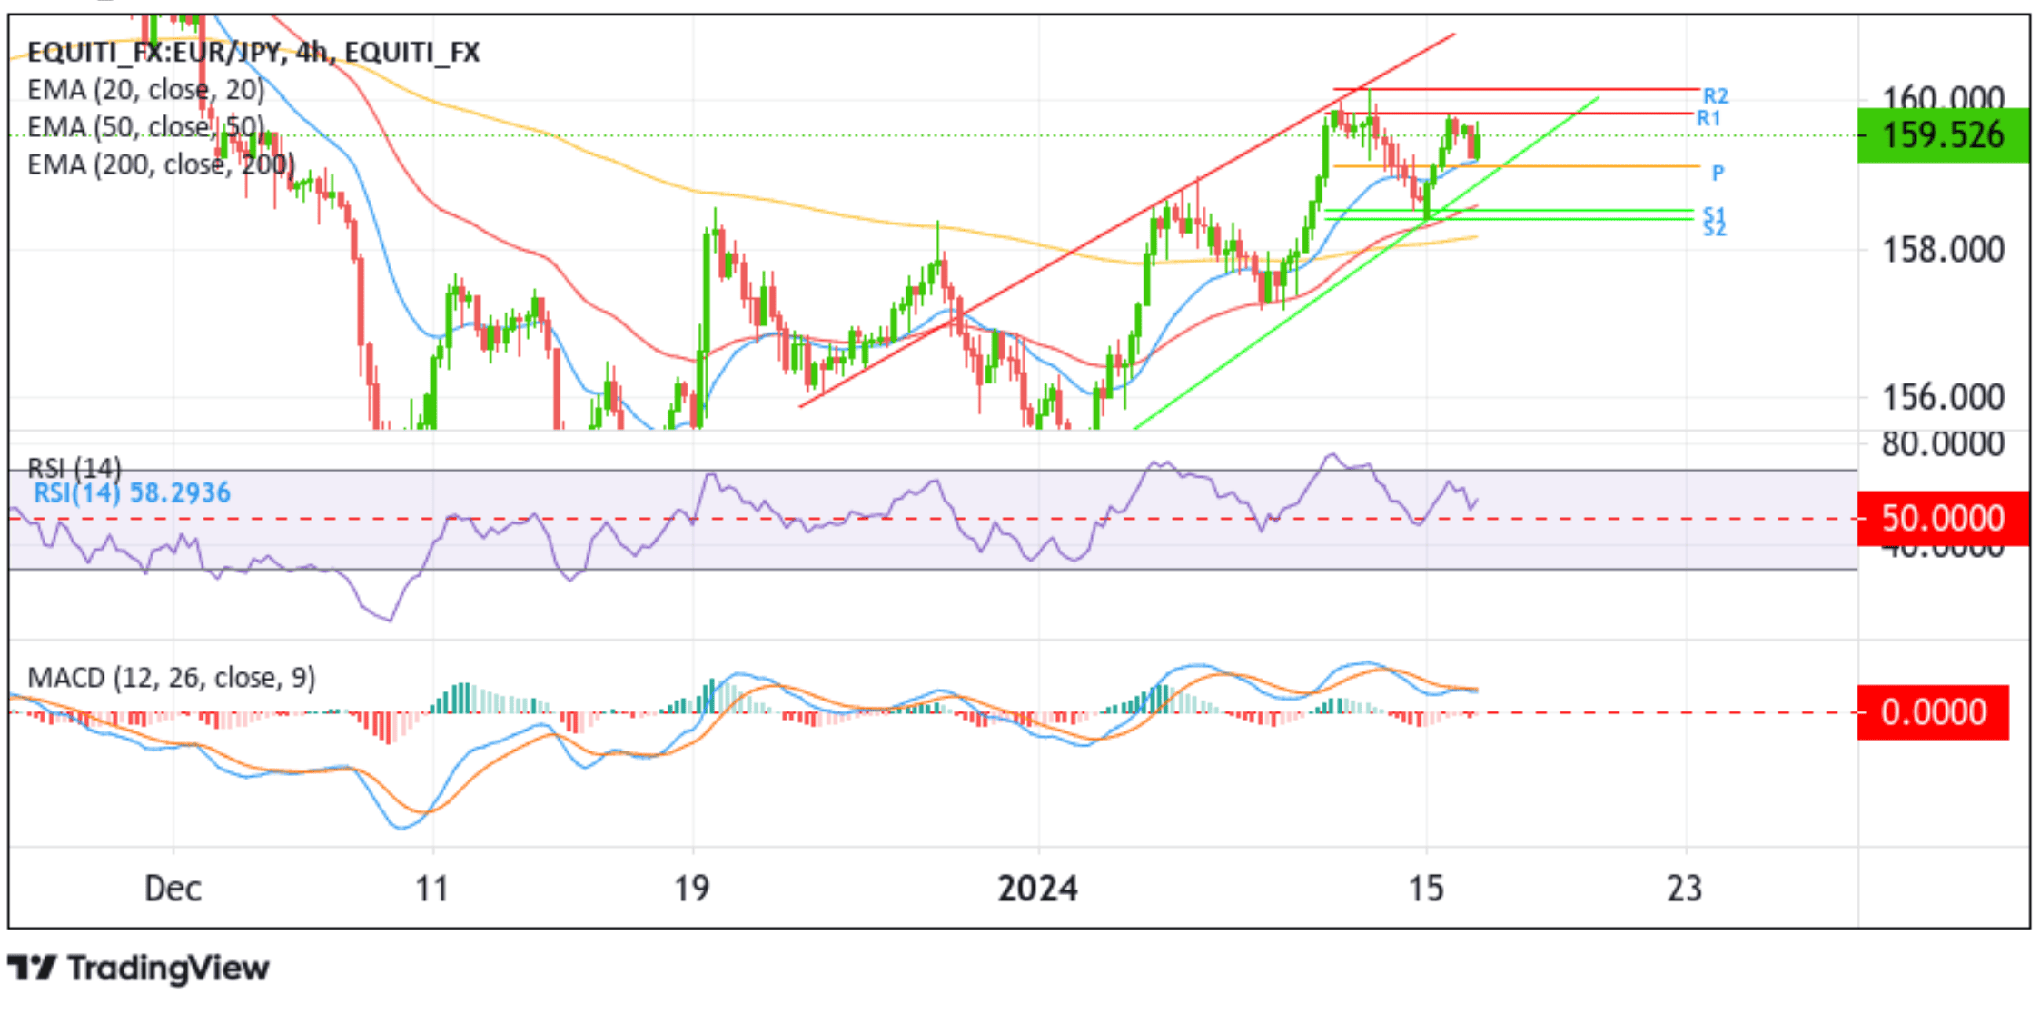Click the R1 pivot label
This screenshot has height=1014, width=2040.
point(1708,118)
